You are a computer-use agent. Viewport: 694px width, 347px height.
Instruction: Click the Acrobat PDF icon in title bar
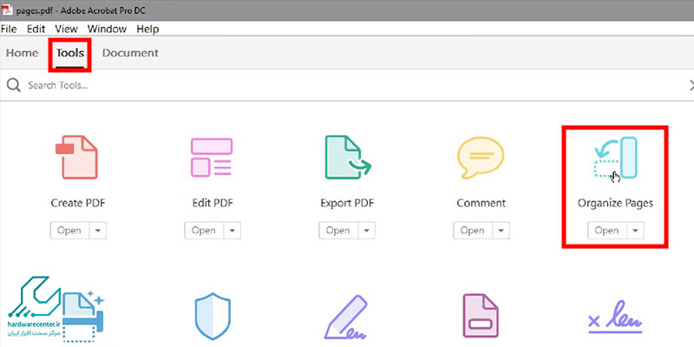[7, 10]
